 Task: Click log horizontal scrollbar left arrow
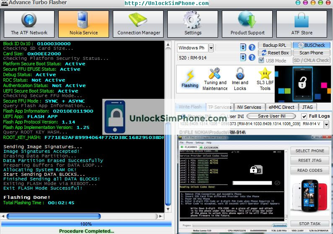[3, 216]
